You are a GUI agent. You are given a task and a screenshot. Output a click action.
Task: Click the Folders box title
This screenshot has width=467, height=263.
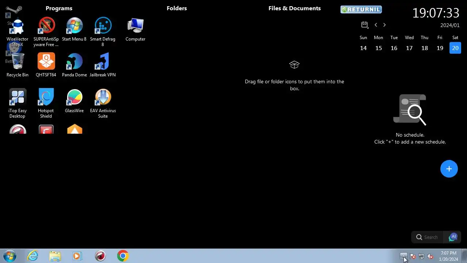[177, 8]
